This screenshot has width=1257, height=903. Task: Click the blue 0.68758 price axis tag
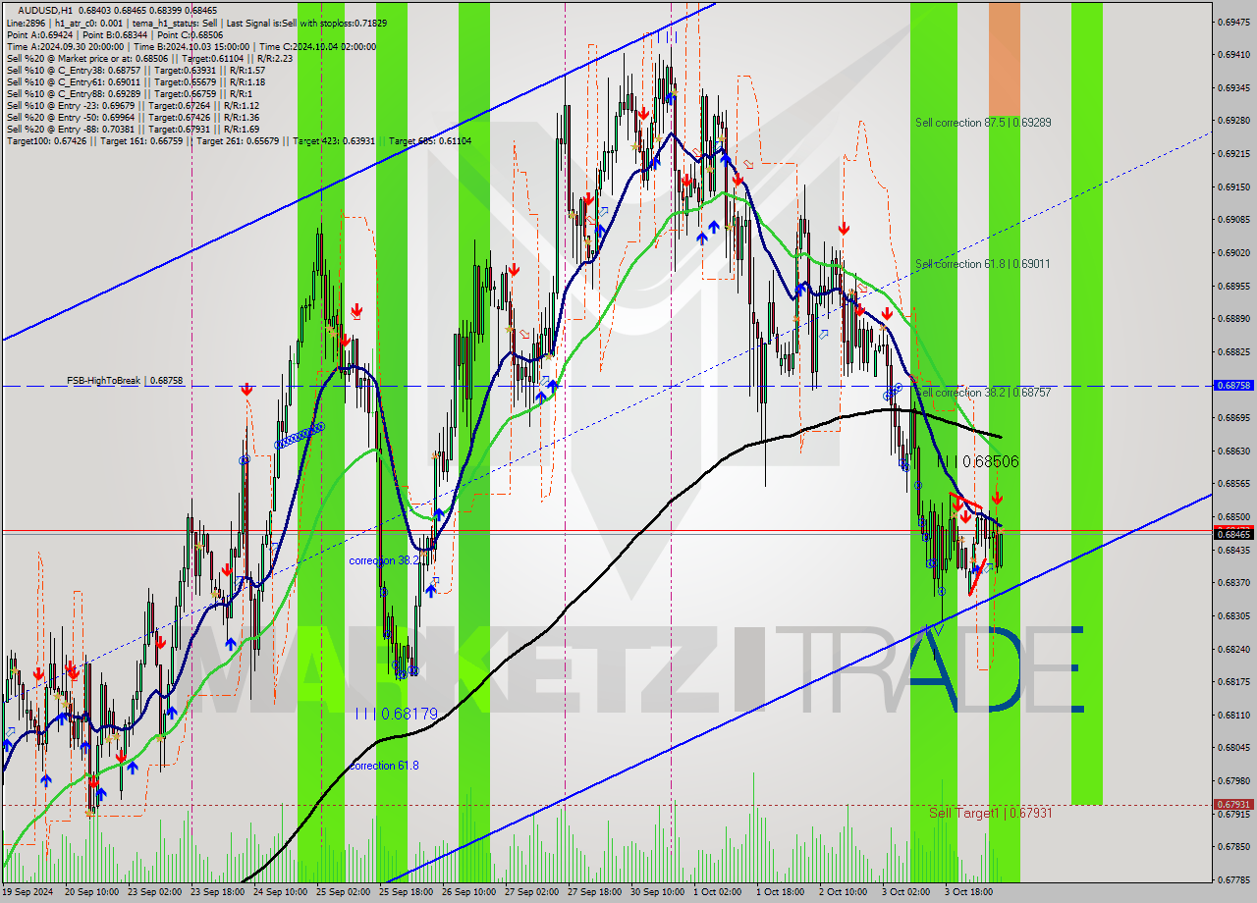[x=1233, y=386]
